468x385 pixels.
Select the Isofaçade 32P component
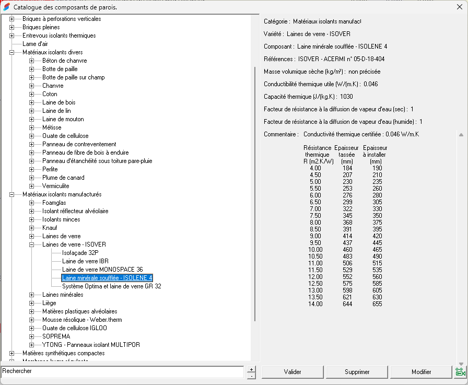coord(78,252)
